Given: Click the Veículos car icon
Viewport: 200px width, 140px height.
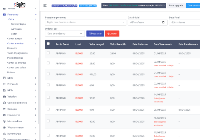Looking at the screenshot, I should click(x=4, y=97).
